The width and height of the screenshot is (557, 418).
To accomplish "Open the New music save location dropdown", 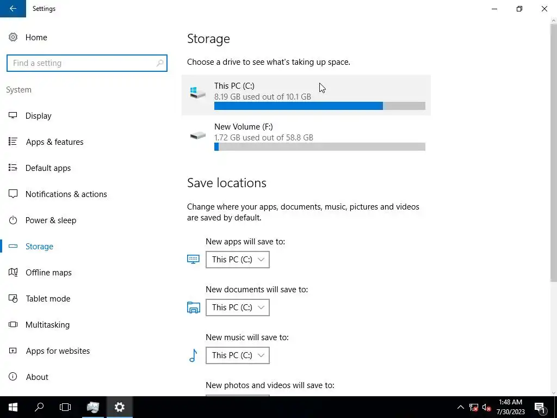I will 238,355.
